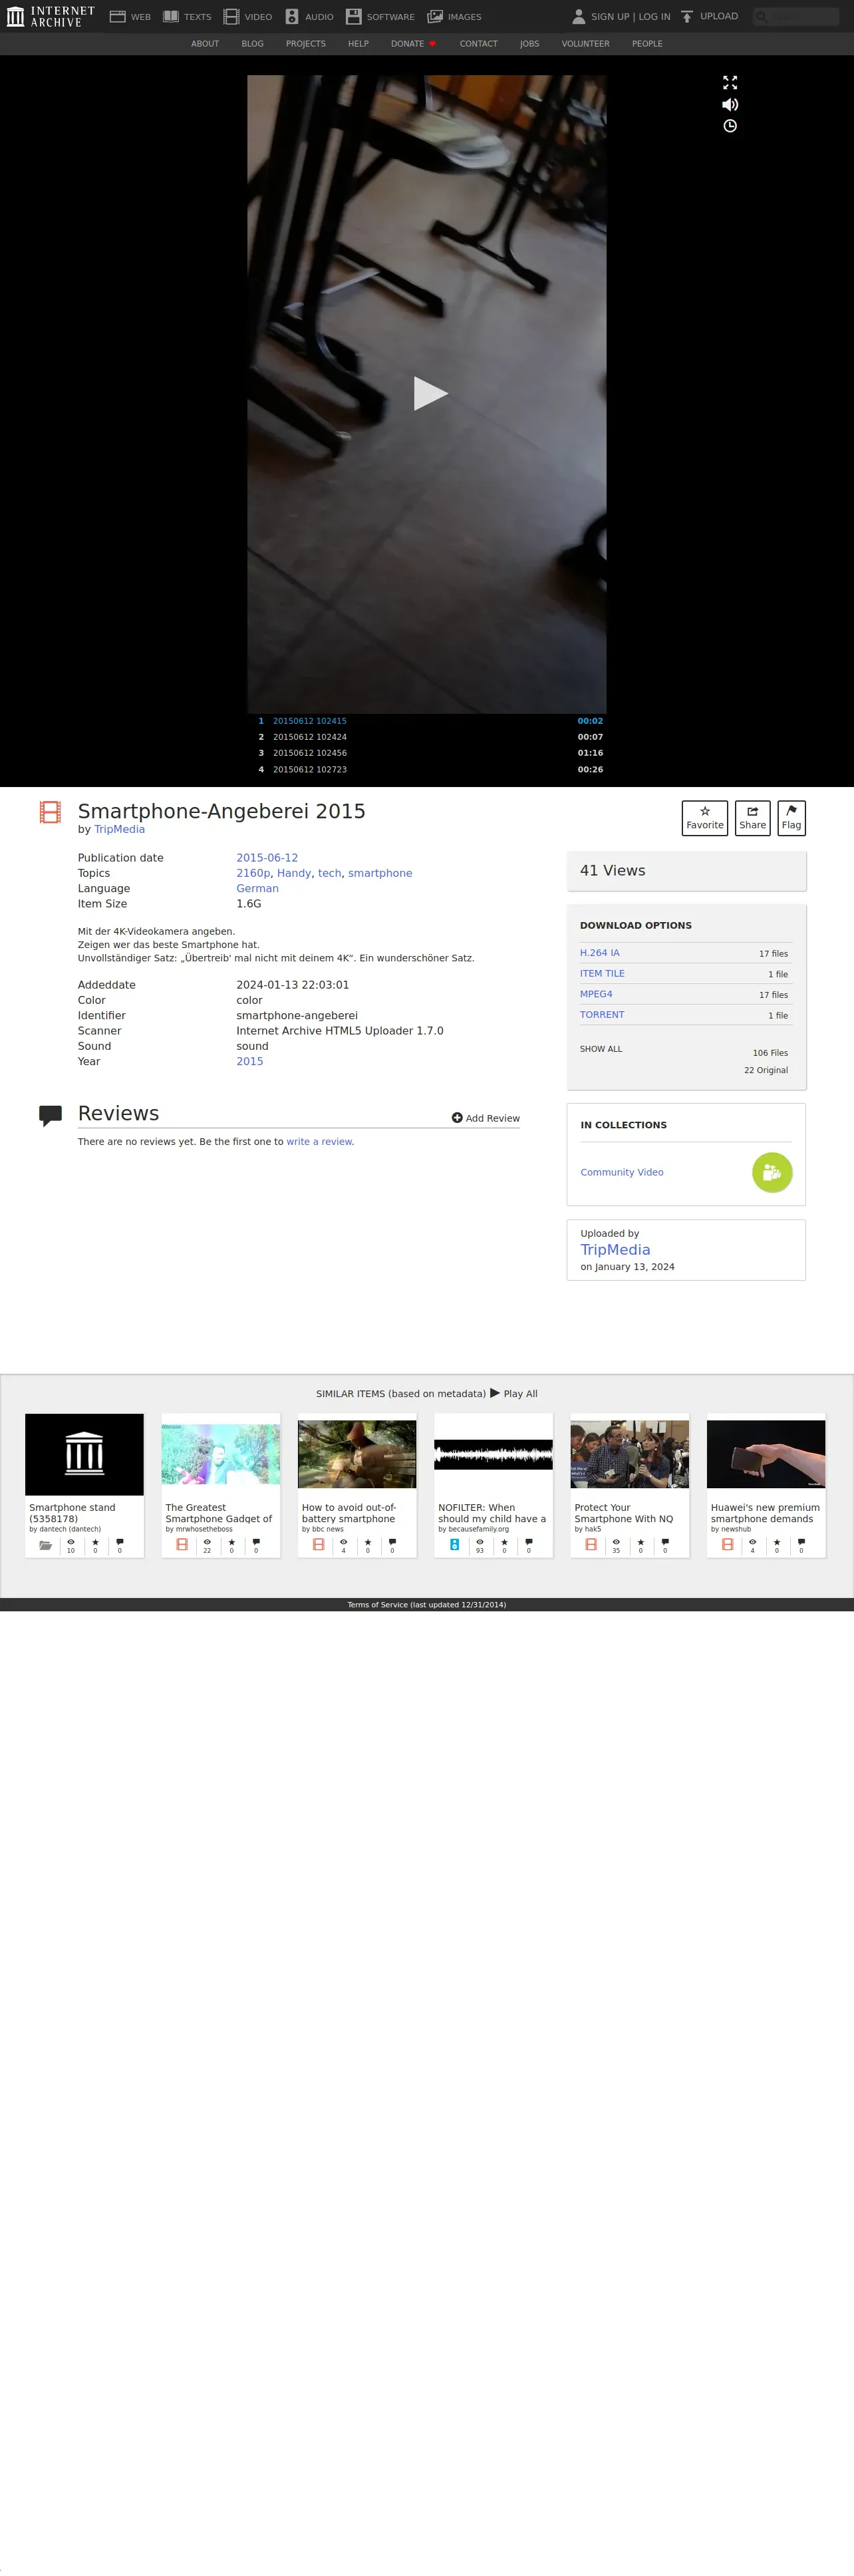Open the German language link
Image resolution: width=854 pixels, height=2576 pixels.
[257, 888]
